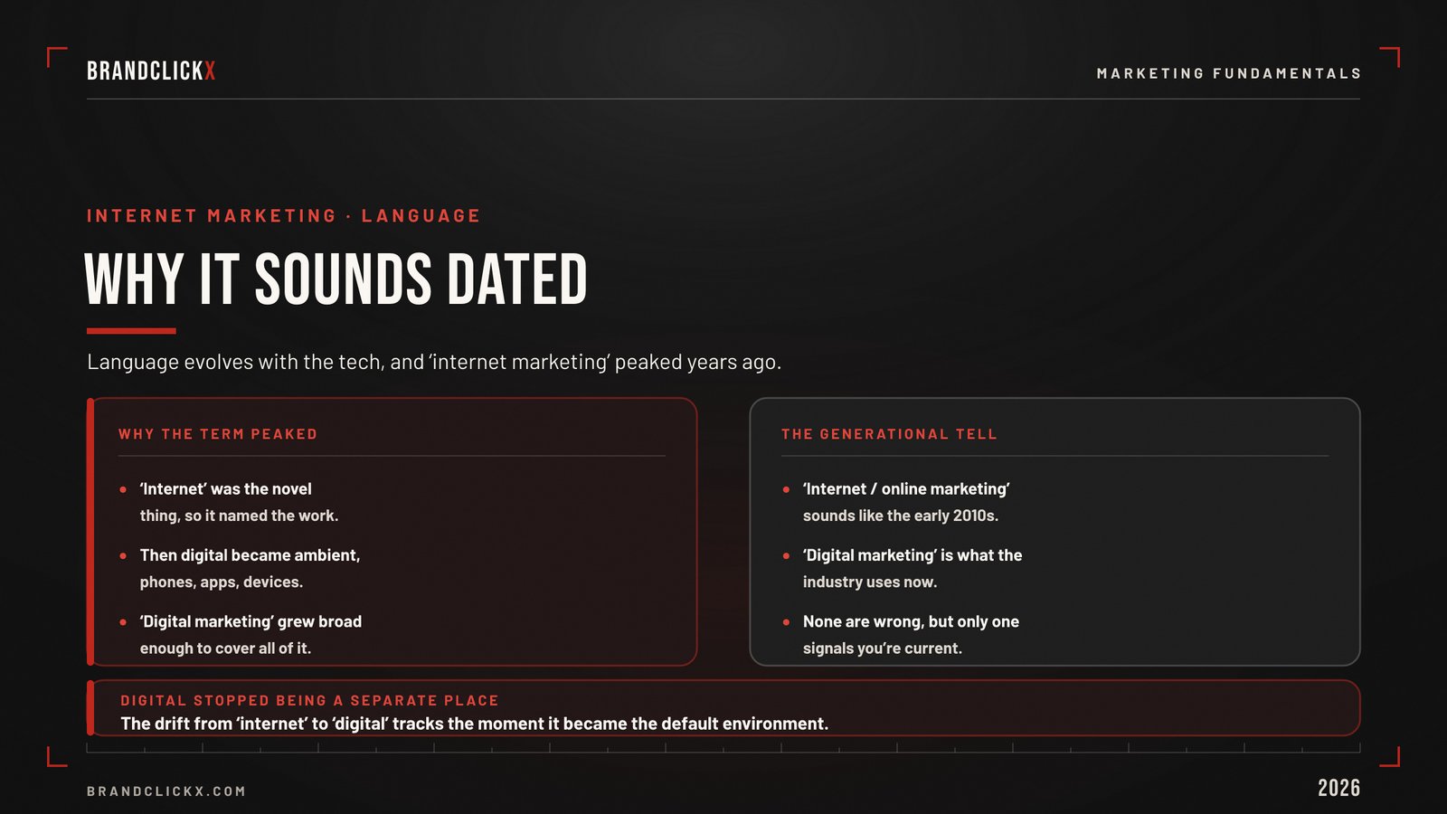Click the Why The Term Peaked card heading

coord(218,434)
